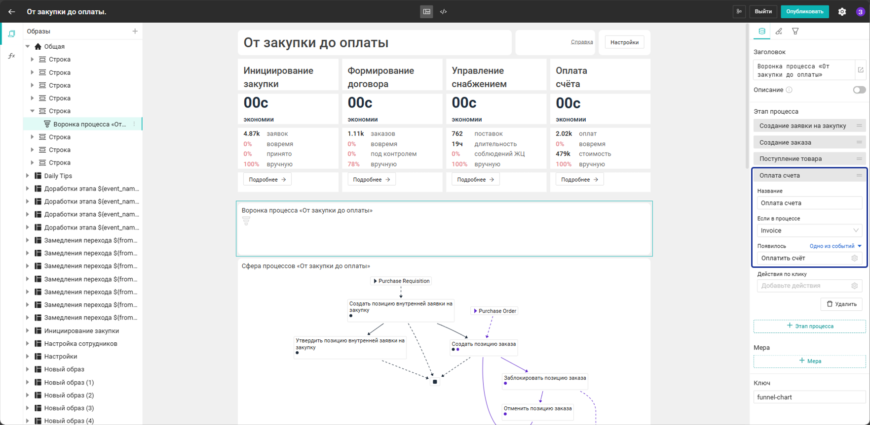This screenshot has height=425, width=870.
Task: Open the Invoice process dropdown
Action: click(809, 230)
